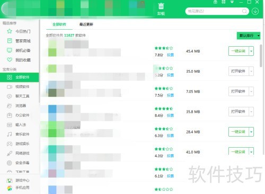Screen dimensions: 265x194
Task: Expand the arrow beside 打开软件 in 7.05 MB row
Action: click(251, 91)
